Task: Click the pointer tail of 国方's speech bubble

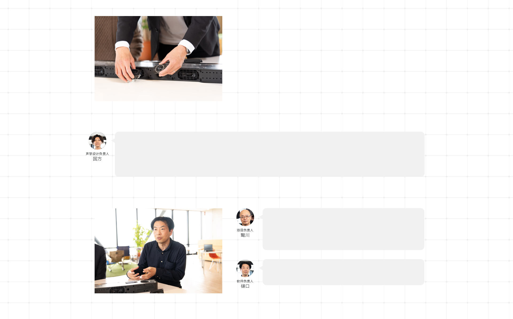Action: click(x=113, y=141)
